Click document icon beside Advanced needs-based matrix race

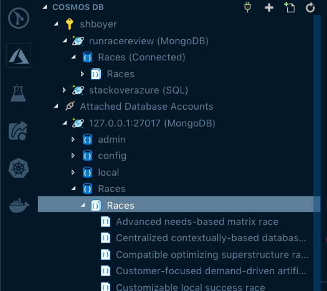coord(105,222)
